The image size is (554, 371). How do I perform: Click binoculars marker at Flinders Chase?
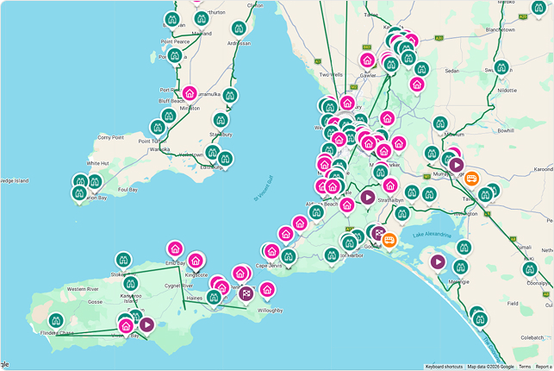point(56,321)
